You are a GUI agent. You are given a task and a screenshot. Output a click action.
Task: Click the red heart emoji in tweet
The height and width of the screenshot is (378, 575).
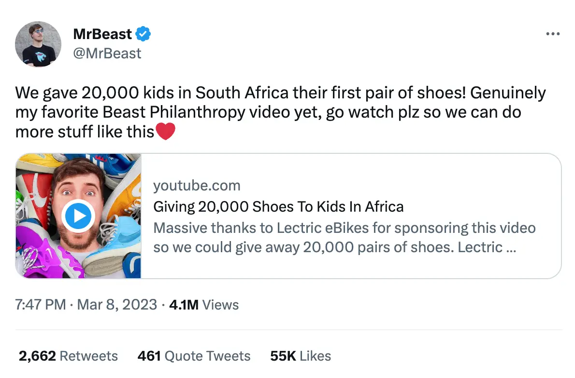coord(166,131)
